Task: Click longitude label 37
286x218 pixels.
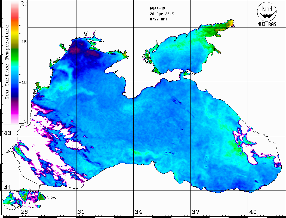Action: tap(196, 212)
